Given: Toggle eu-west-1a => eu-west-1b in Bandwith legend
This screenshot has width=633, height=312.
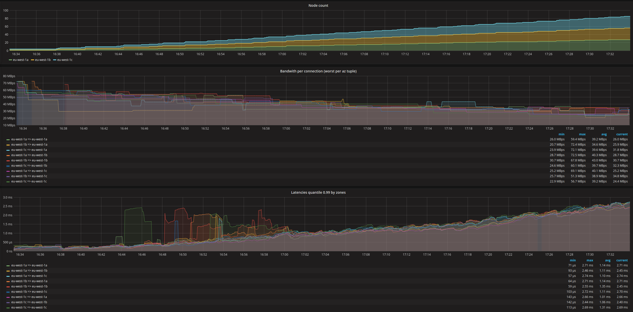Looking at the screenshot, I should click(29, 155).
